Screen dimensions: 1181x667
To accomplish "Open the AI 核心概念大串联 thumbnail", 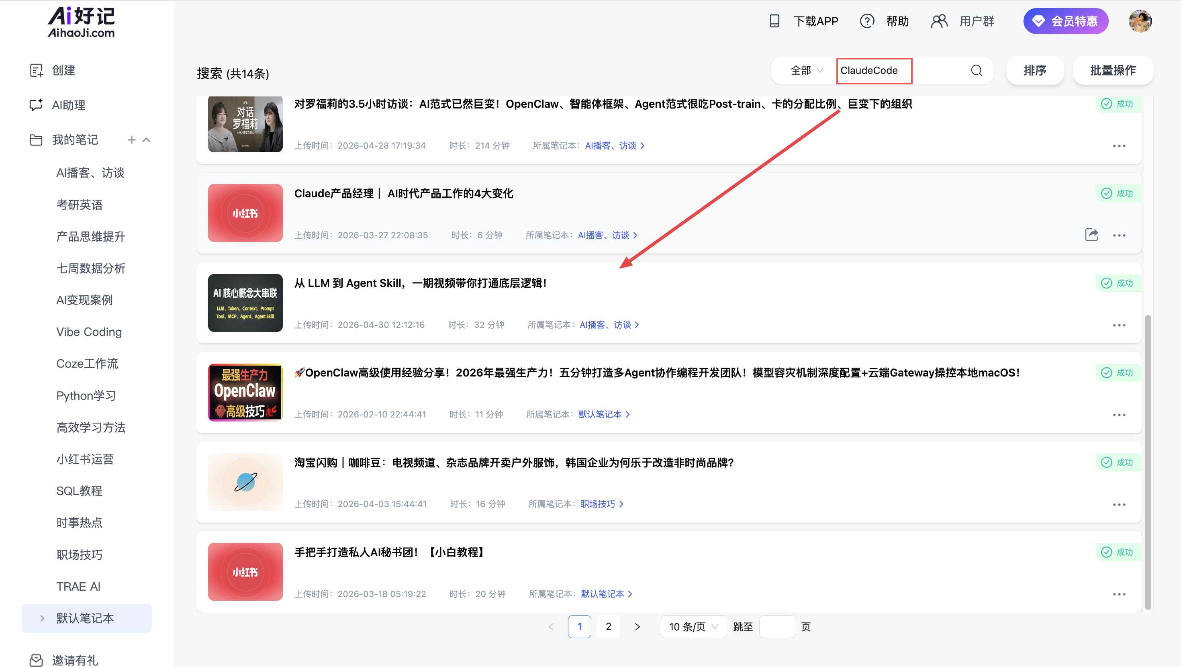I will coord(245,303).
